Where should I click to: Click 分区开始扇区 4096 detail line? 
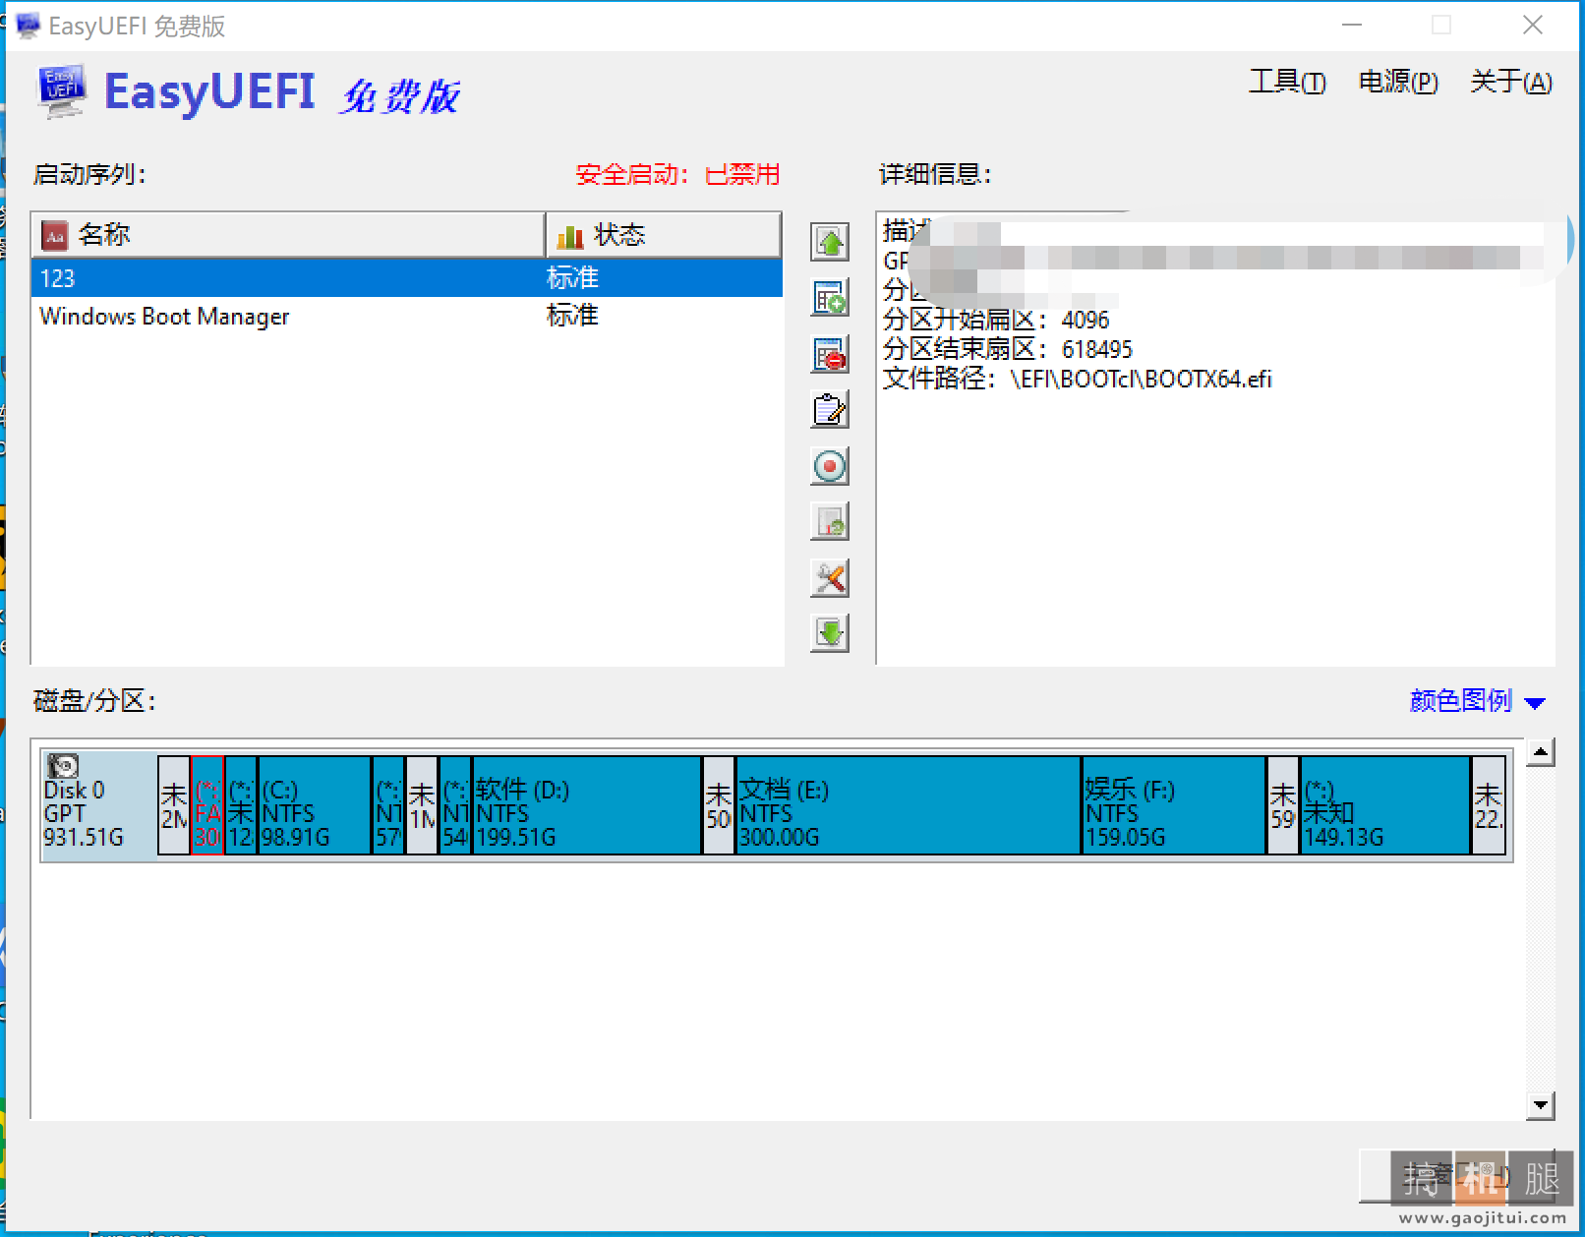coord(996,320)
